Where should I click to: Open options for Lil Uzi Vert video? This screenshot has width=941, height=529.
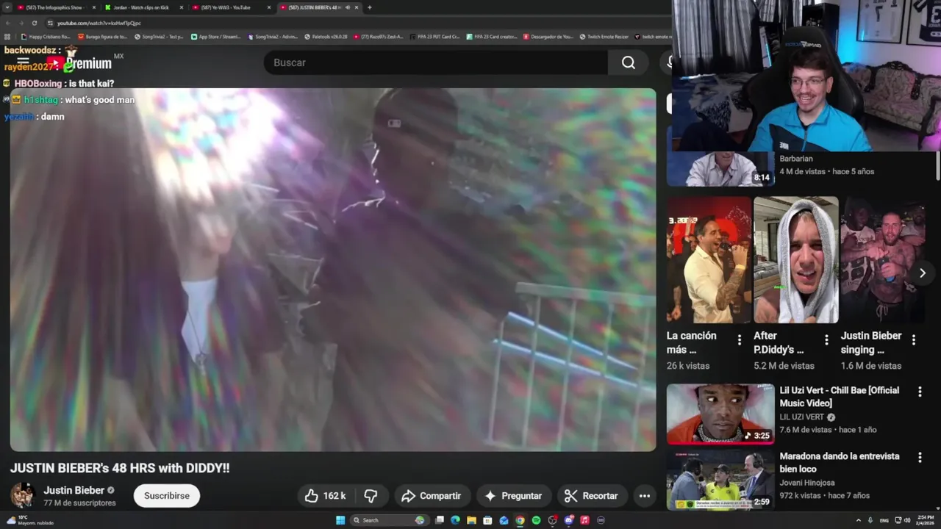[x=920, y=392]
